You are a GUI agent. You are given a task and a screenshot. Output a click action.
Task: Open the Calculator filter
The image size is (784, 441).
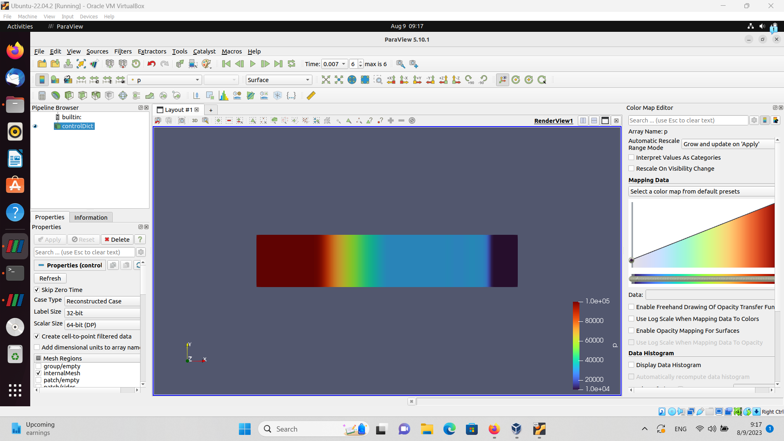pyautogui.click(x=42, y=96)
